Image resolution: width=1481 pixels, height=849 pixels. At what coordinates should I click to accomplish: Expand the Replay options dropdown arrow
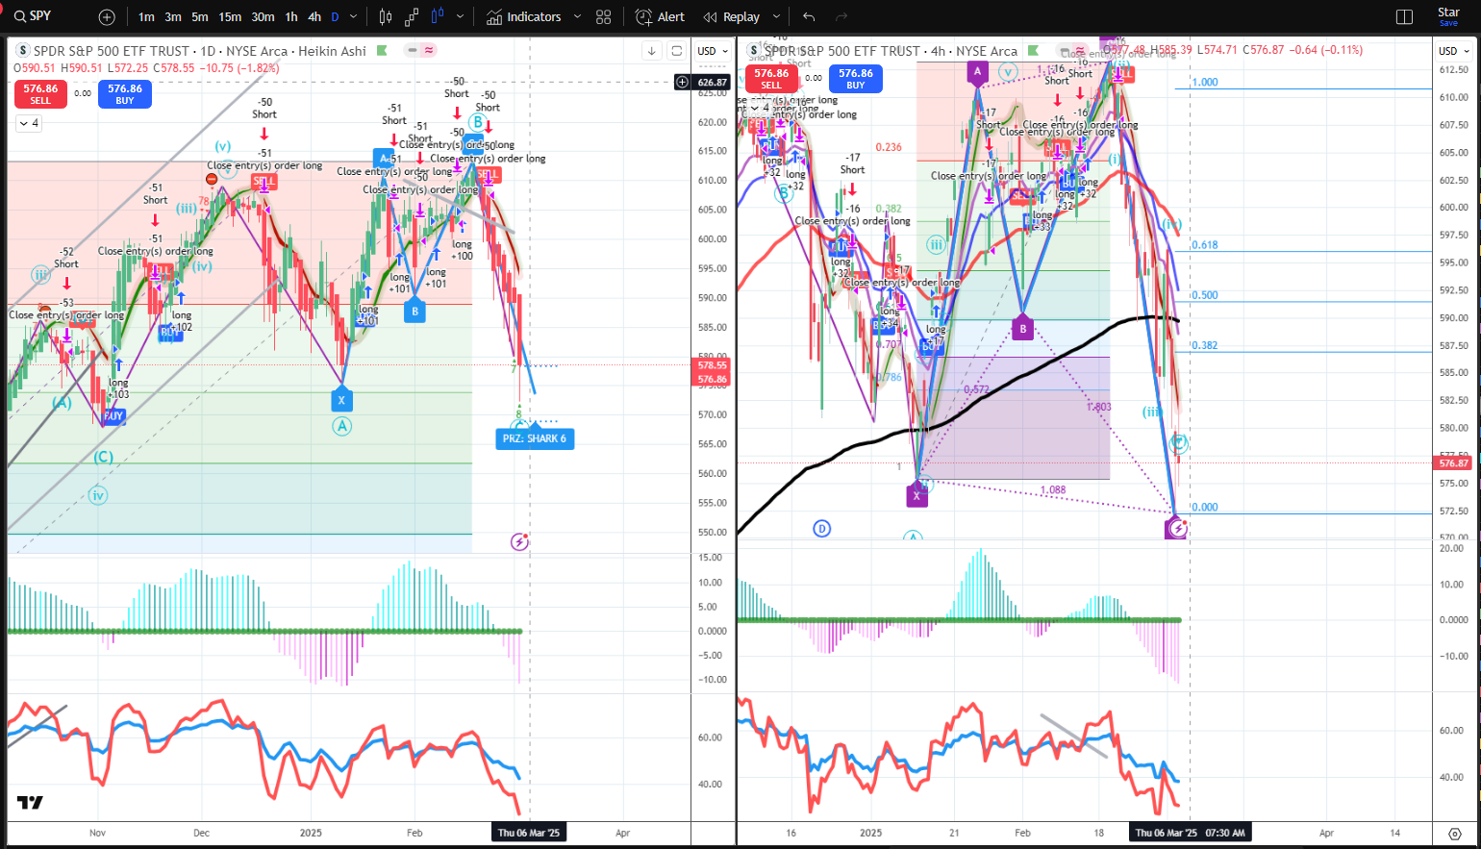pos(776,17)
